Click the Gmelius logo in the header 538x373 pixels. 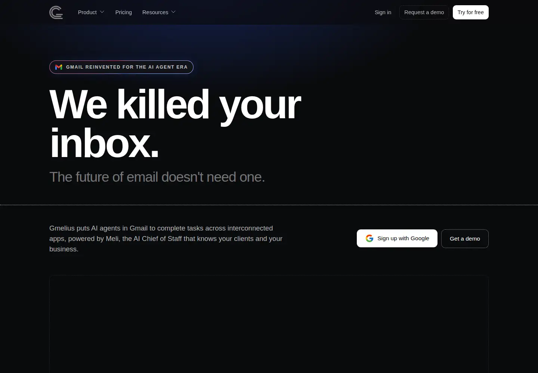click(56, 12)
